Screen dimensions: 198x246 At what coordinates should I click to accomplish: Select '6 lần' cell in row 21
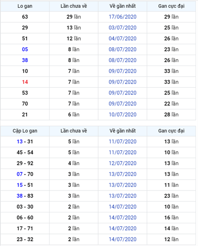pyautogui.click(x=74, y=115)
